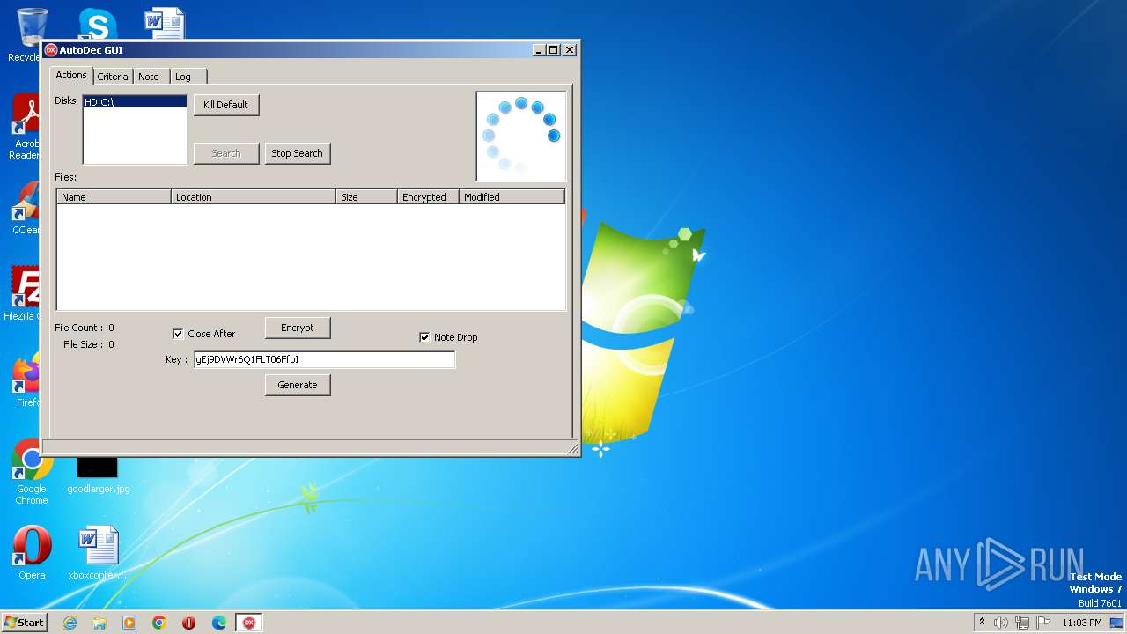Image resolution: width=1127 pixels, height=634 pixels.
Task: Open the Note tab
Action: point(149,77)
